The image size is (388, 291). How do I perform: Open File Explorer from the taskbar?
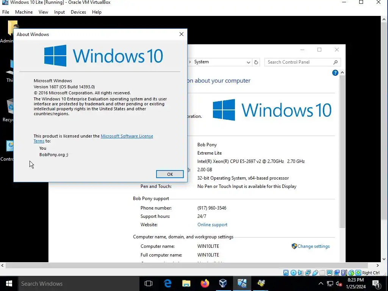[186, 283]
